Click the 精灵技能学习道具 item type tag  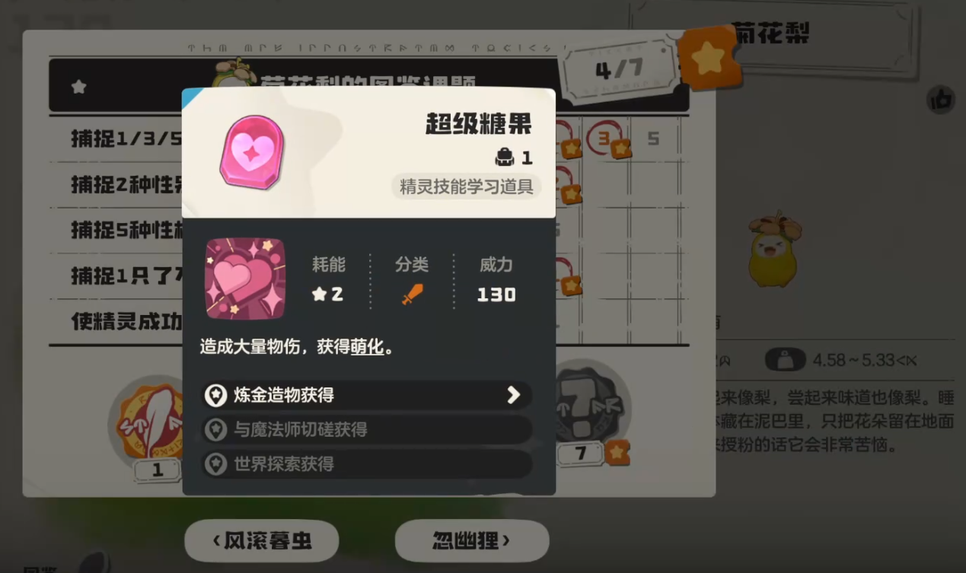[467, 186]
